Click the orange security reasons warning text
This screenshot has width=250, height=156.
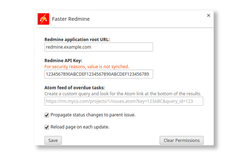[87, 67]
